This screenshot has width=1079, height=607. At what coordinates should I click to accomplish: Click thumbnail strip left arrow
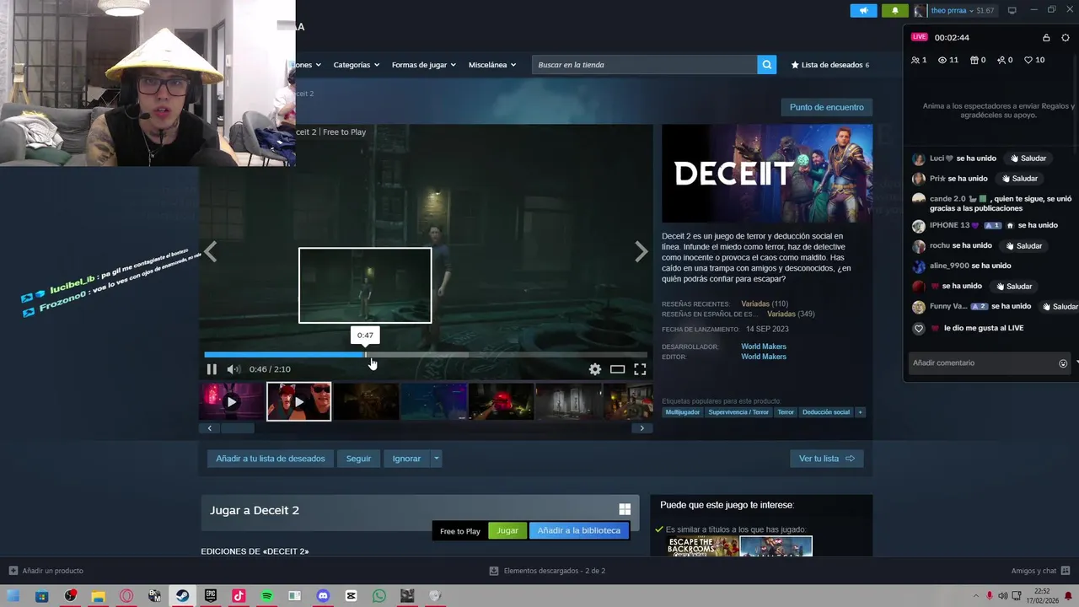[210, 428]
